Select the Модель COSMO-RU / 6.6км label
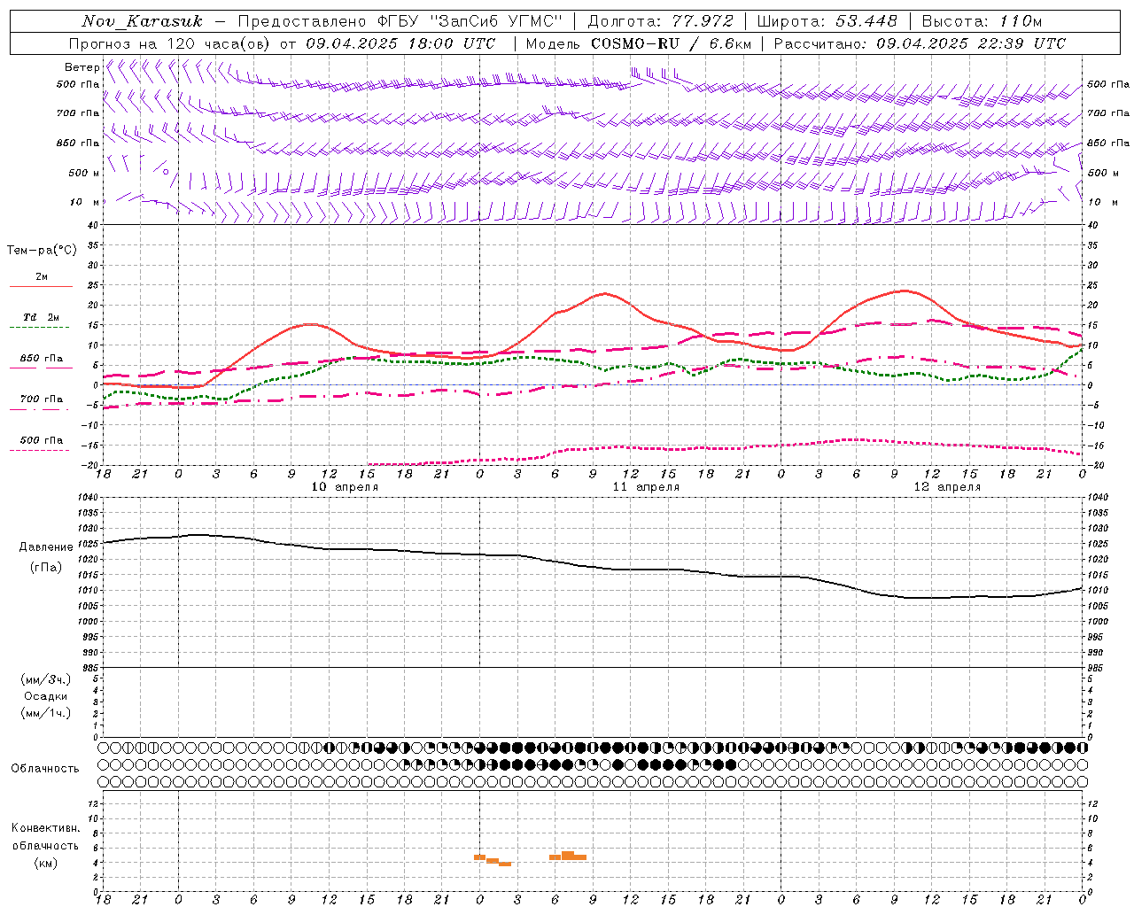 coord(639,43)
